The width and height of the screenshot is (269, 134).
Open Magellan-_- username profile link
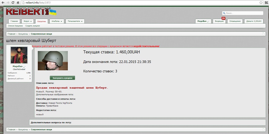[x=19, y=66]
